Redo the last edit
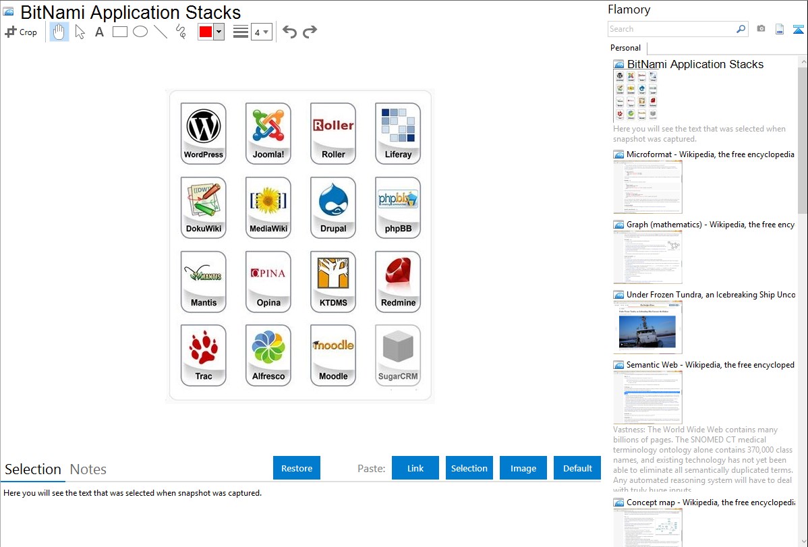Image resolution: width=808 pixels, height=547 pixels. click(310, 32)
